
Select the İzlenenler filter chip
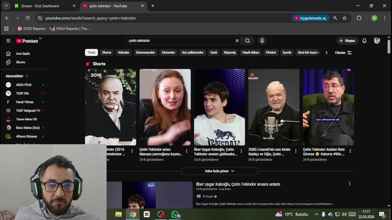pos(168,53)
